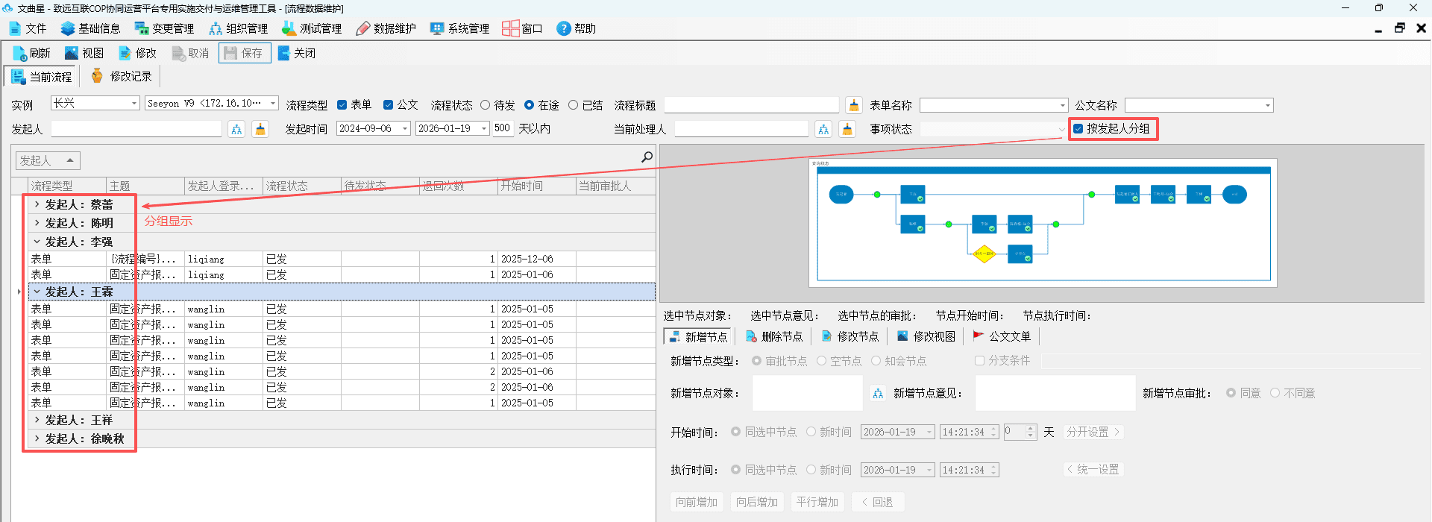Click the organization picker icon beside 发起人 field
Image resolution: width=1432 pixels, height=522 pixels.
click(x=236, y=129)
